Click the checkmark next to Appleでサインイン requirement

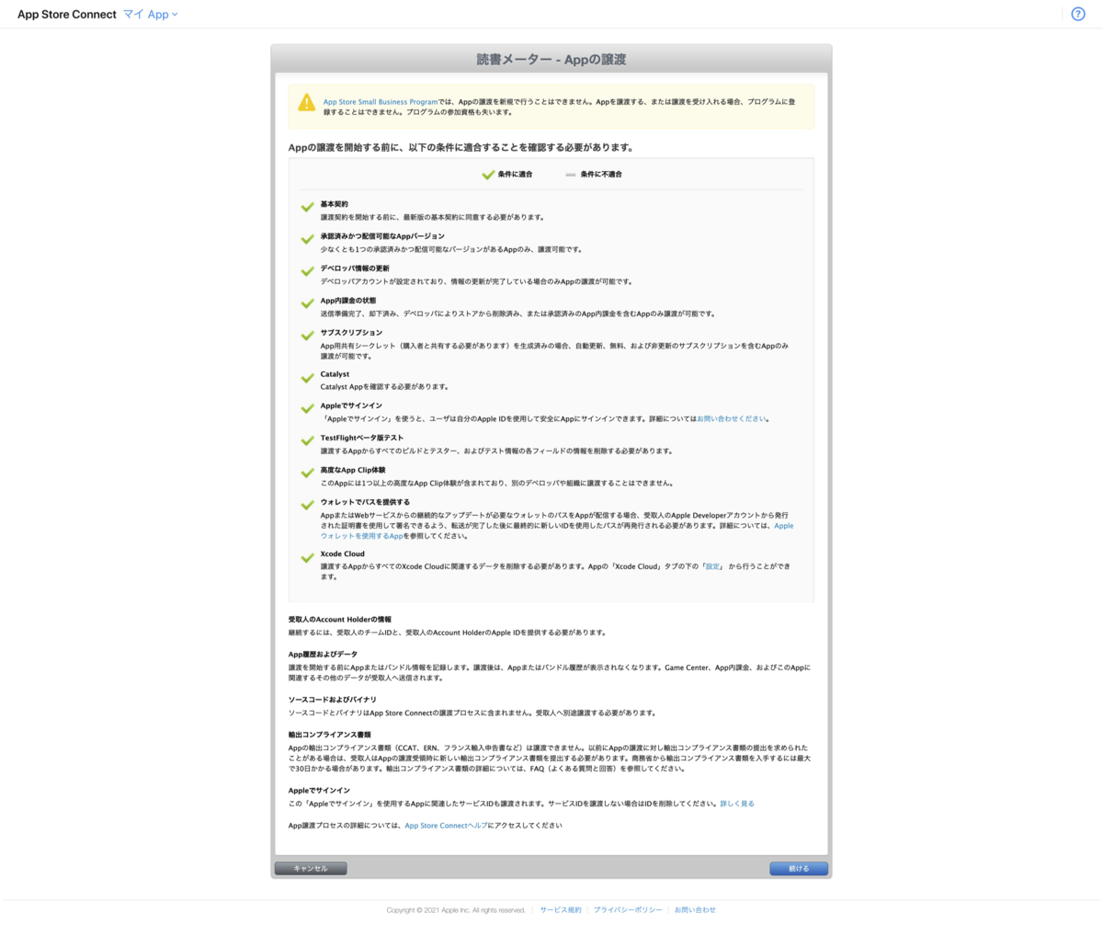[307, 409]
